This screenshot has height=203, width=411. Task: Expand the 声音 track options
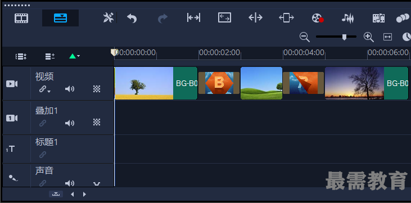click(x=97, y=184)
